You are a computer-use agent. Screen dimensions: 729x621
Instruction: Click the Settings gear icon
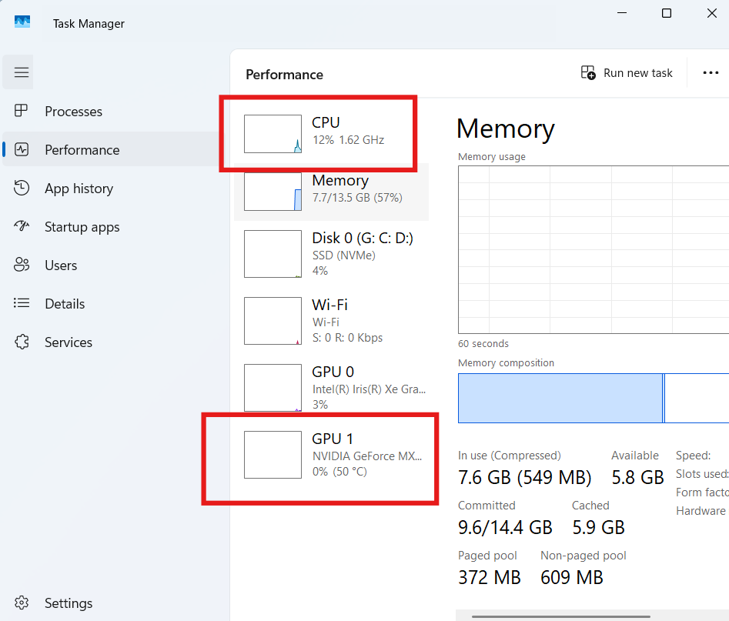point(22,603)
